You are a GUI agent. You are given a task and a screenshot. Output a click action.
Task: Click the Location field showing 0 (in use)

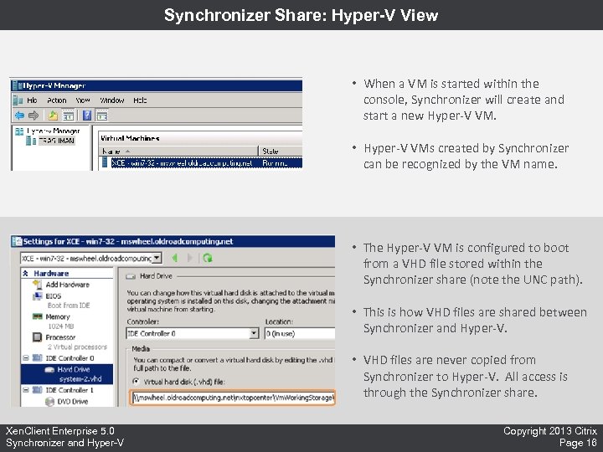pyautogui.click(x=300, y=333)
